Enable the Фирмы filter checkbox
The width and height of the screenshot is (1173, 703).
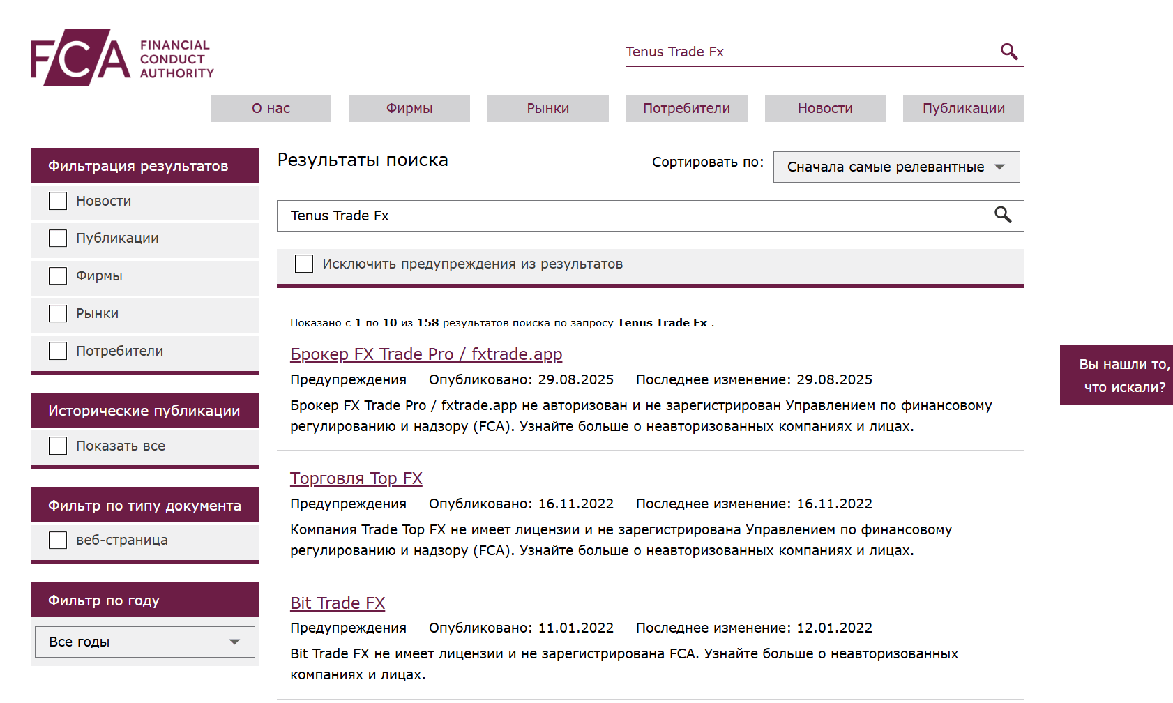(x=58, y=276)
